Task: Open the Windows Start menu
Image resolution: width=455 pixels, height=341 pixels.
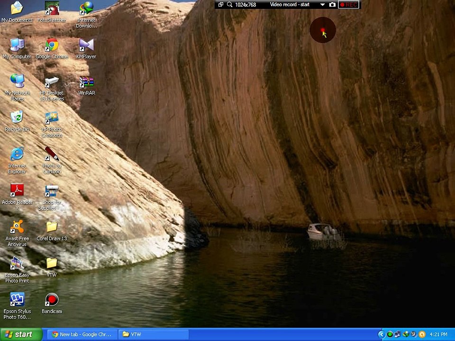Action: 21,334
